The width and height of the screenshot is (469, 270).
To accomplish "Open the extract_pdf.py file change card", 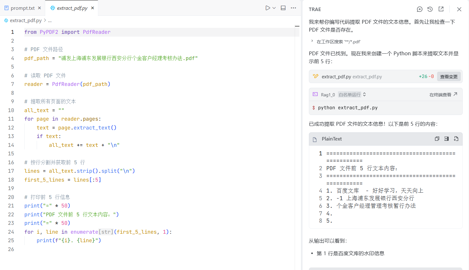I will coord(386,76).
